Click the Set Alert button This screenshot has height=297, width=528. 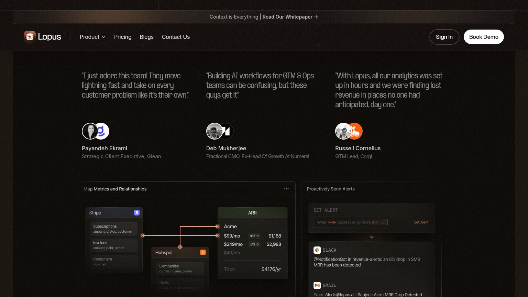click(421, 222)
